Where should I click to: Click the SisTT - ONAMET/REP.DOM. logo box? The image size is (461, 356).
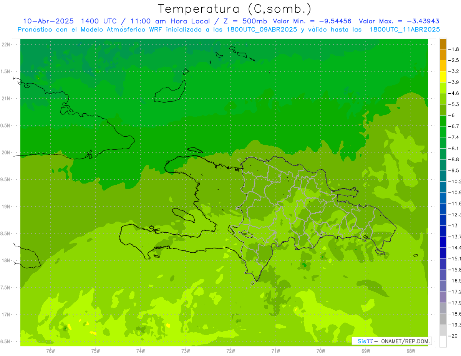391,341
